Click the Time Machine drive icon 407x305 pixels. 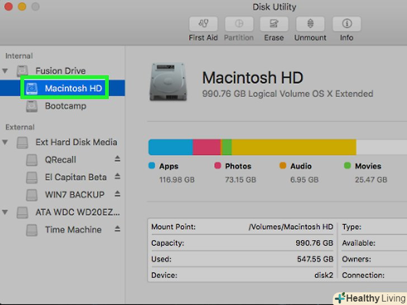click(32, 230)
